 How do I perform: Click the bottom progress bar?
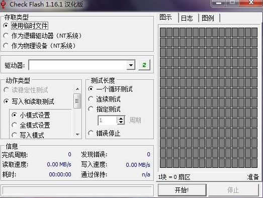tap(77, 190)
